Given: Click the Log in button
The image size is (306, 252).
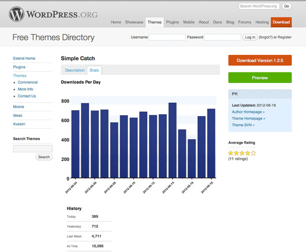Looking at the screenshot, I should (250, 37).
